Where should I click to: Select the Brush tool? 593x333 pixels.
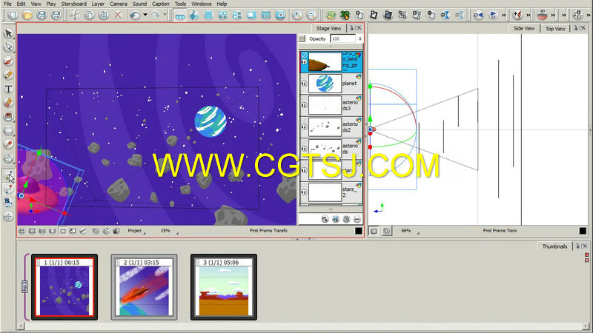8,61
